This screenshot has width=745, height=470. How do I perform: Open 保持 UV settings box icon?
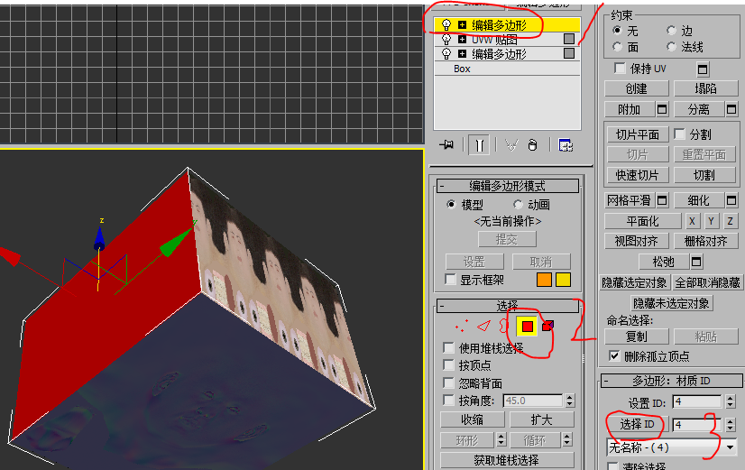click(703, 69)
